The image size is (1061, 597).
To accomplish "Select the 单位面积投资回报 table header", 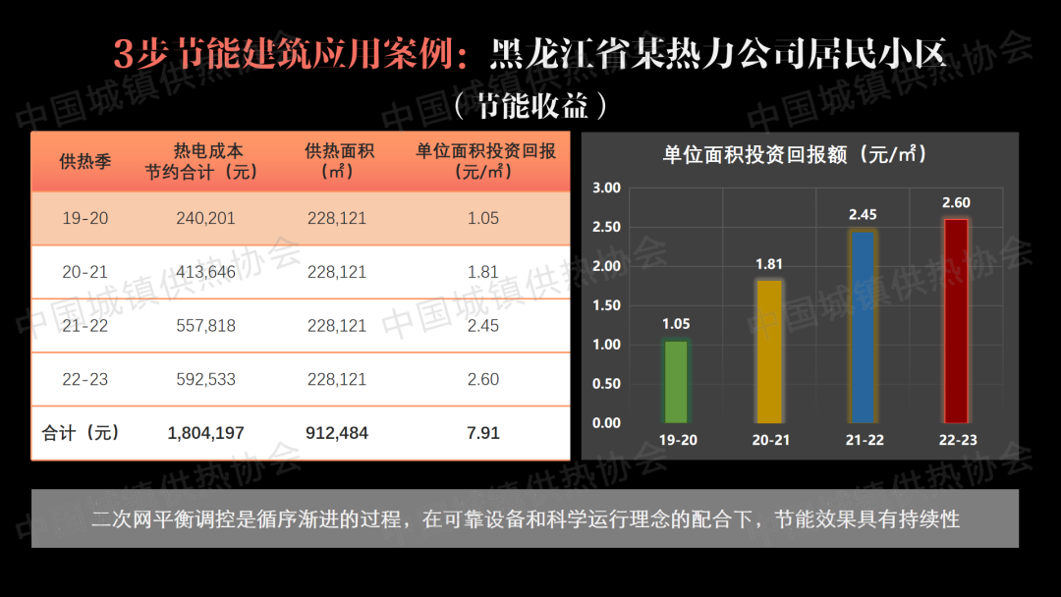I will tap(485, 162).
